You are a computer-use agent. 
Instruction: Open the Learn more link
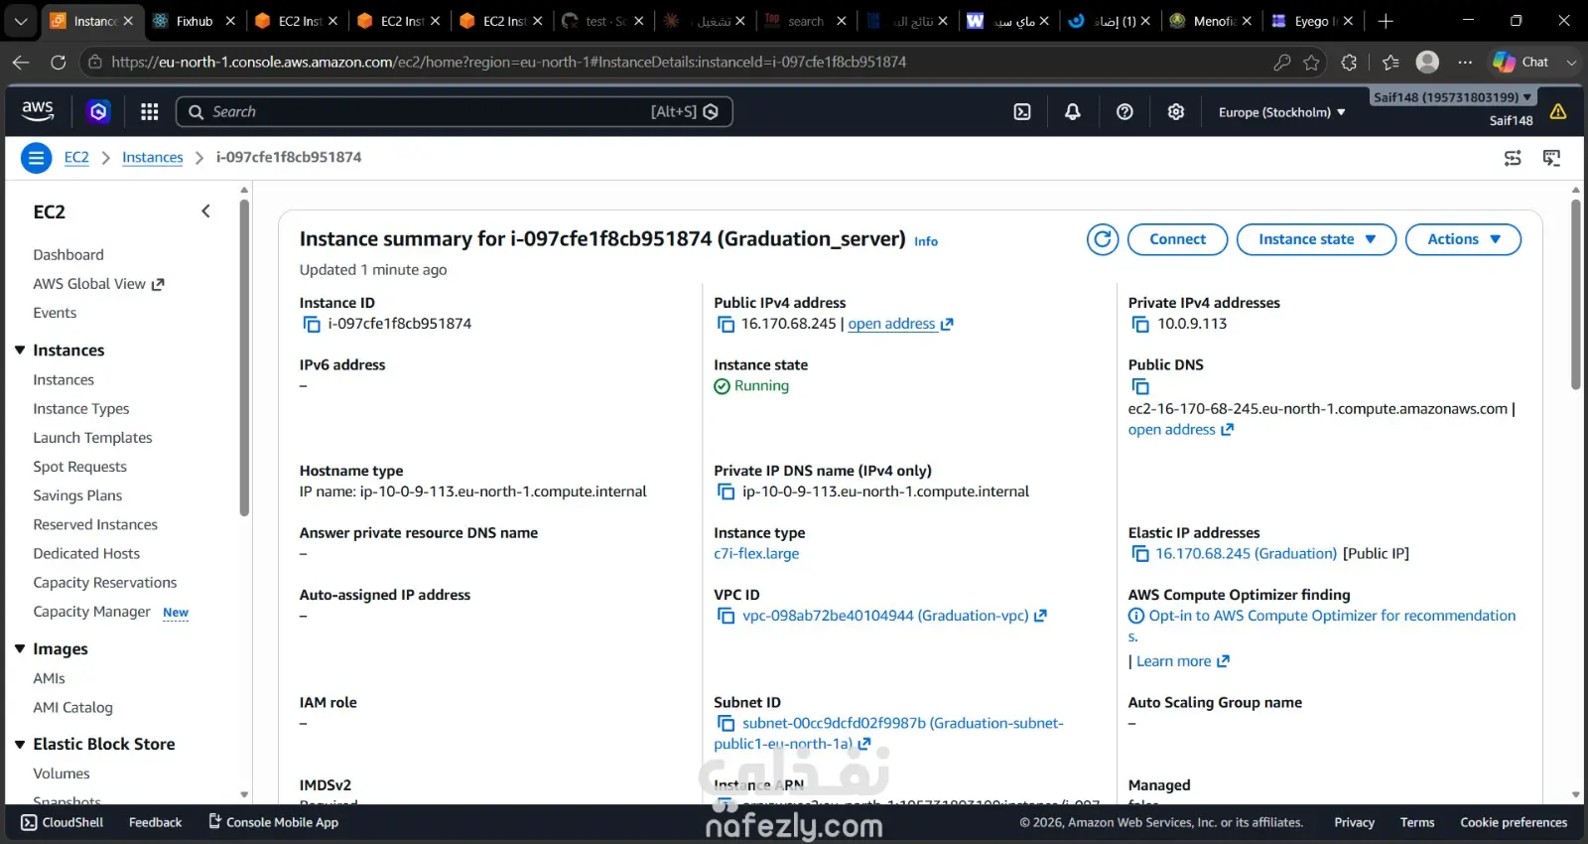[x=1183, y=661]
